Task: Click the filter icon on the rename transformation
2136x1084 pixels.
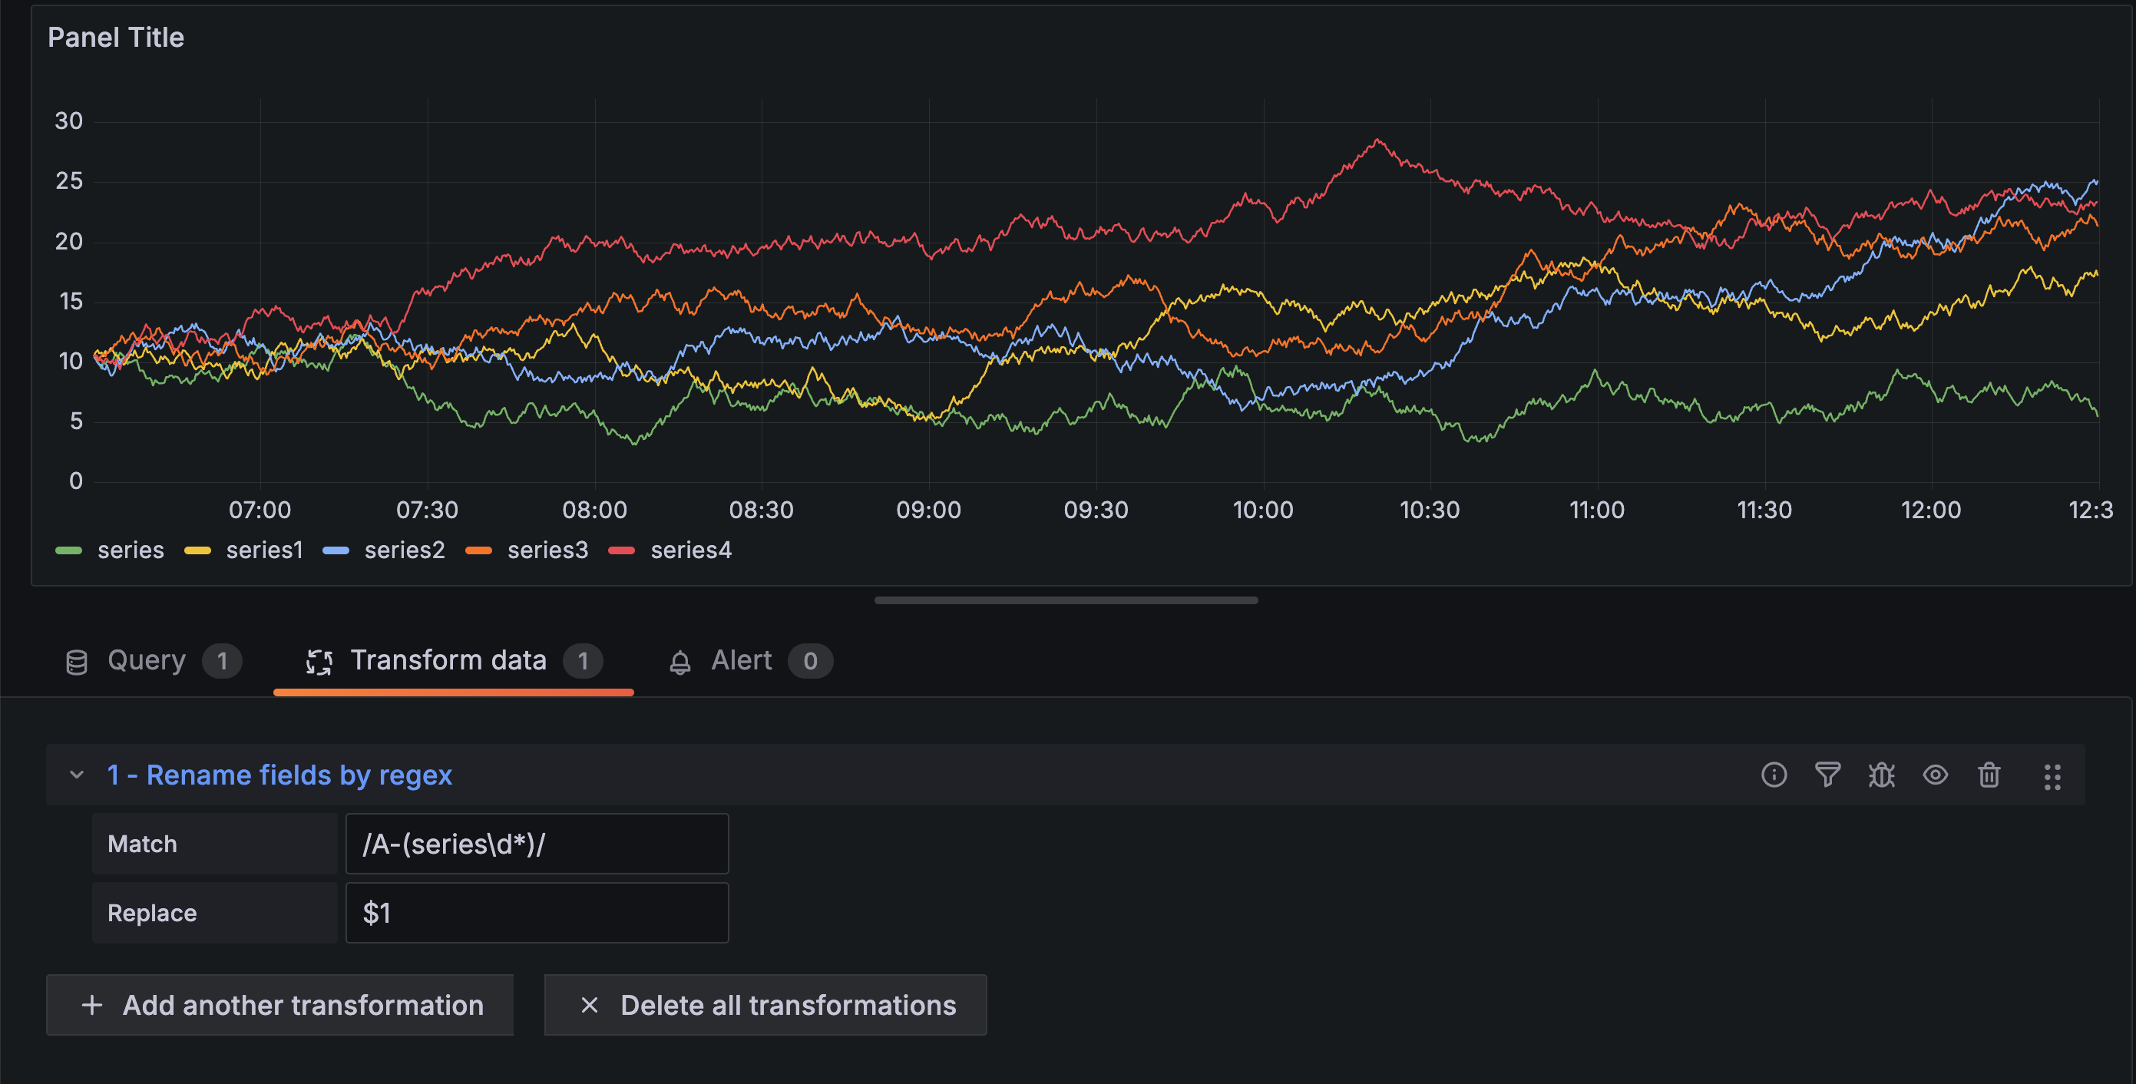Action: pyautogui.click(x=1827, y=775)
